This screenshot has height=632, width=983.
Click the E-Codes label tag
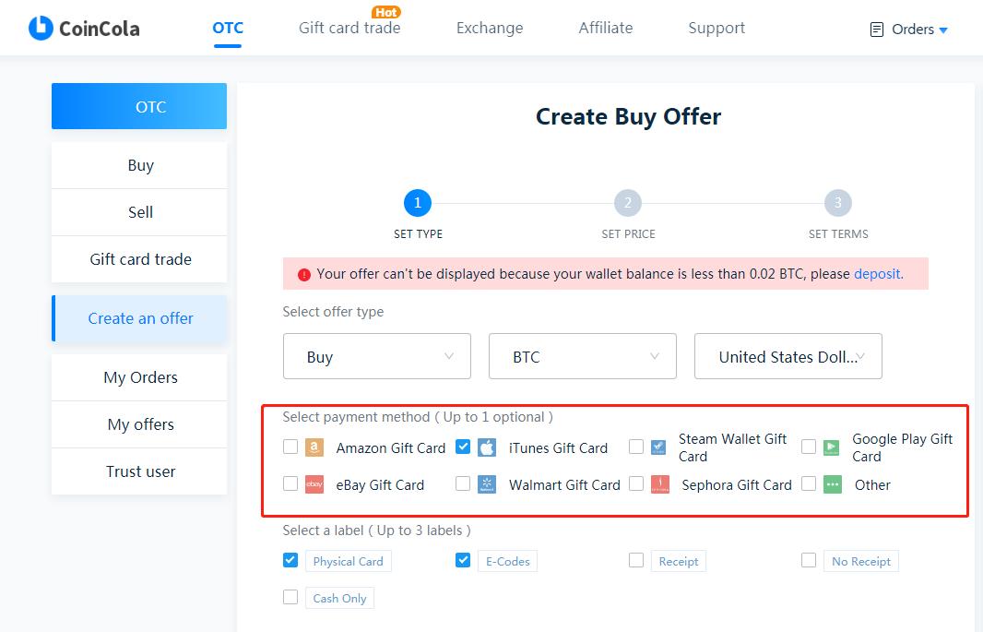[508, 562]
